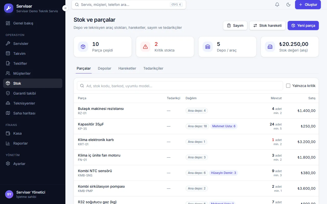Toggle dark mode moon icon
This screenshot has width=327, height=204.
point(288,5)
